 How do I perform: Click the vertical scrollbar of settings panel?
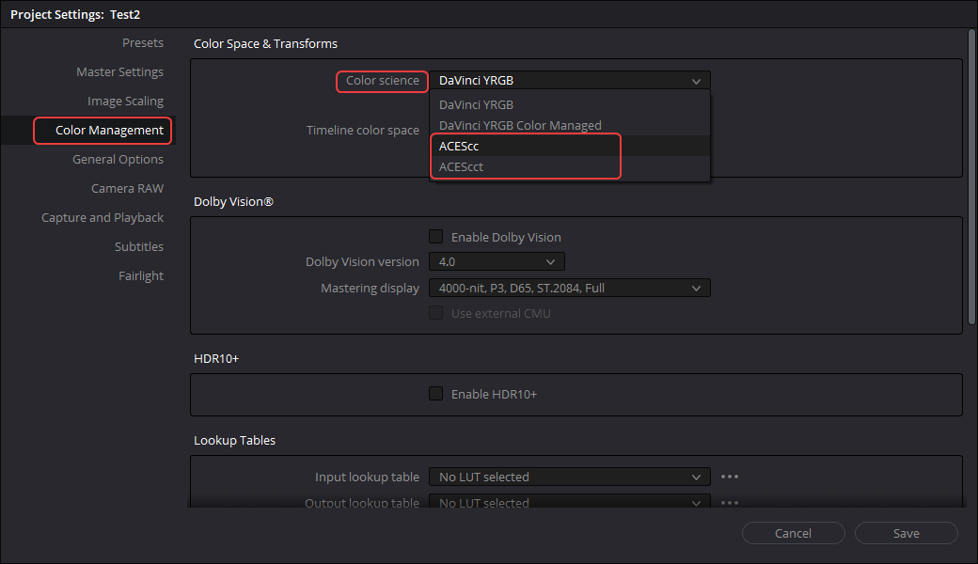(x=971, y=179)
